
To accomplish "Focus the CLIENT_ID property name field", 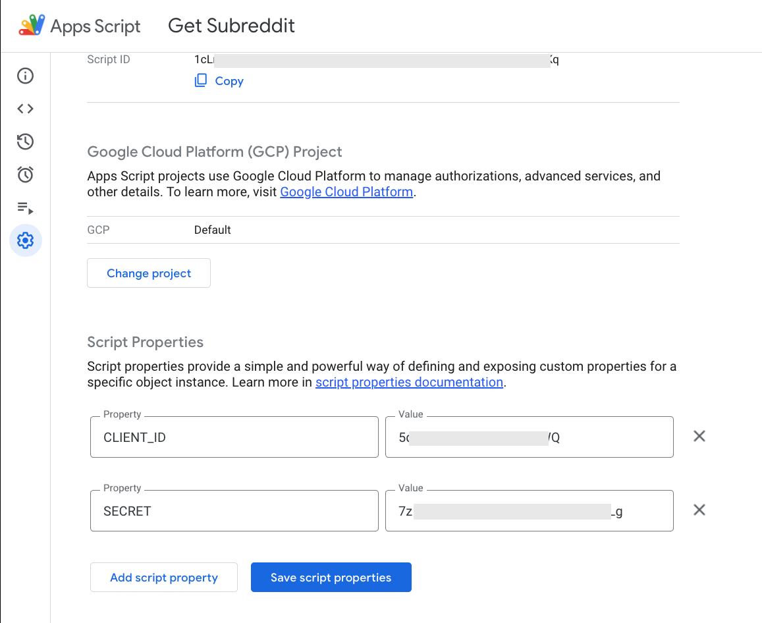I will [x=234, y=437].
